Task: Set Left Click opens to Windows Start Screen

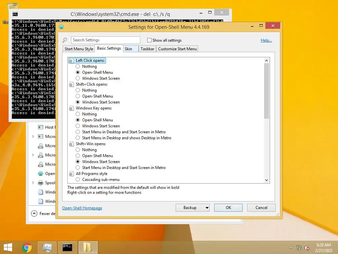Action: click(78, 78)
